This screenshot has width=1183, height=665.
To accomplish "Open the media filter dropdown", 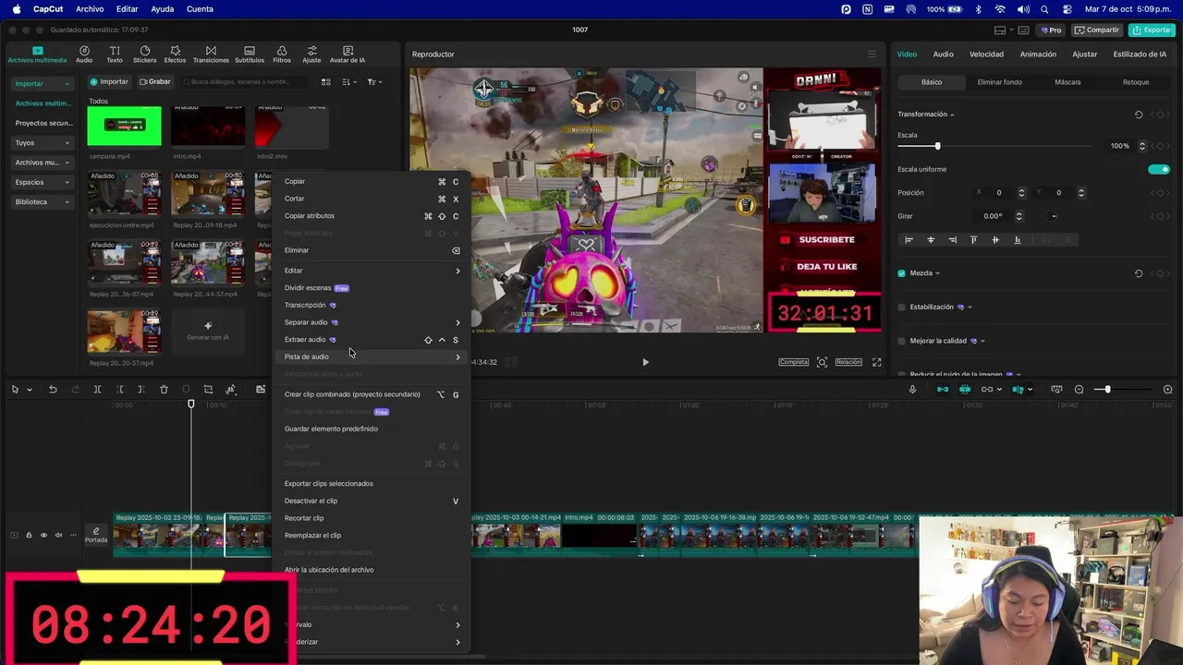I will 373,82.
